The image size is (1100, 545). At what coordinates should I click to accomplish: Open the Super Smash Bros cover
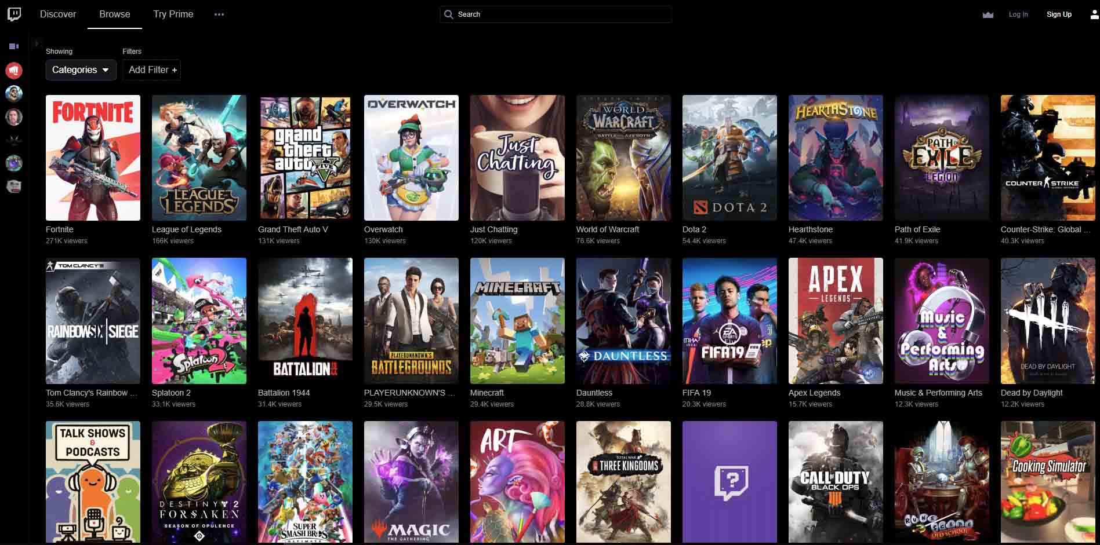coord(305,482)
